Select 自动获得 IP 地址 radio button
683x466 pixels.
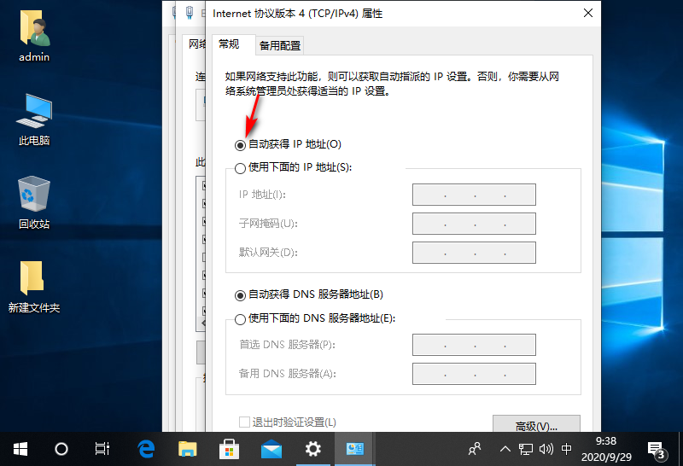coord(241,145)
